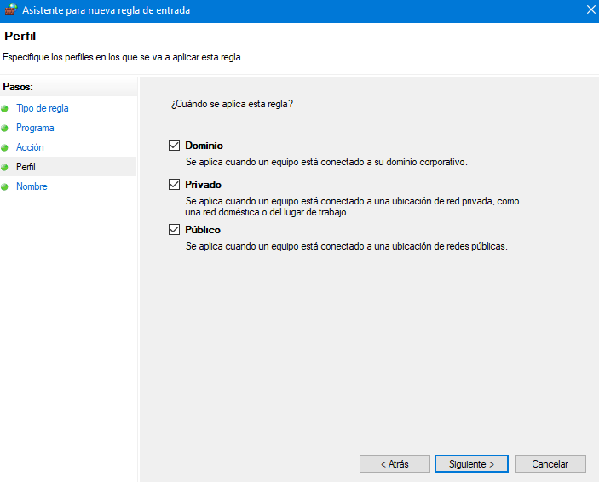The width and height of the screenshot is (599, 482).
Task: Click the description about dominio corporativo
Action: click(x=326, y=162)
